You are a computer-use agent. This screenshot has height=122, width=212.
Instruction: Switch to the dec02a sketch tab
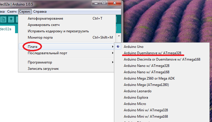click(x=7, y=29)
